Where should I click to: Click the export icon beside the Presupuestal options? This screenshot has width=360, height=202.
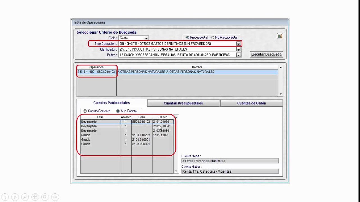(x=280, y=36)
